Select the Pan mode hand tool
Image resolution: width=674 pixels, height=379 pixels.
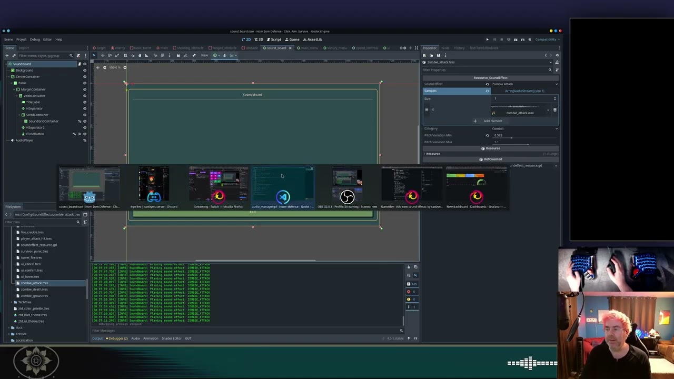point(140,55)
